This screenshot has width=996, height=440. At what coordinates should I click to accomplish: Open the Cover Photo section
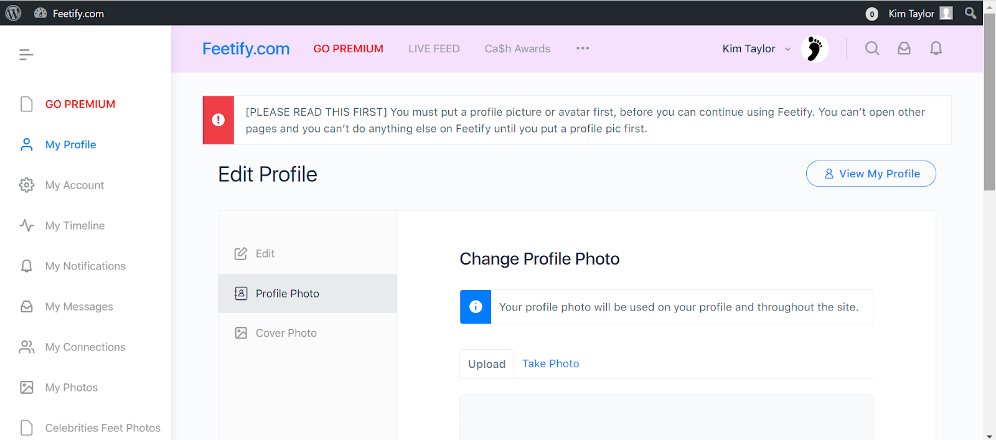(x=308, y=333)
